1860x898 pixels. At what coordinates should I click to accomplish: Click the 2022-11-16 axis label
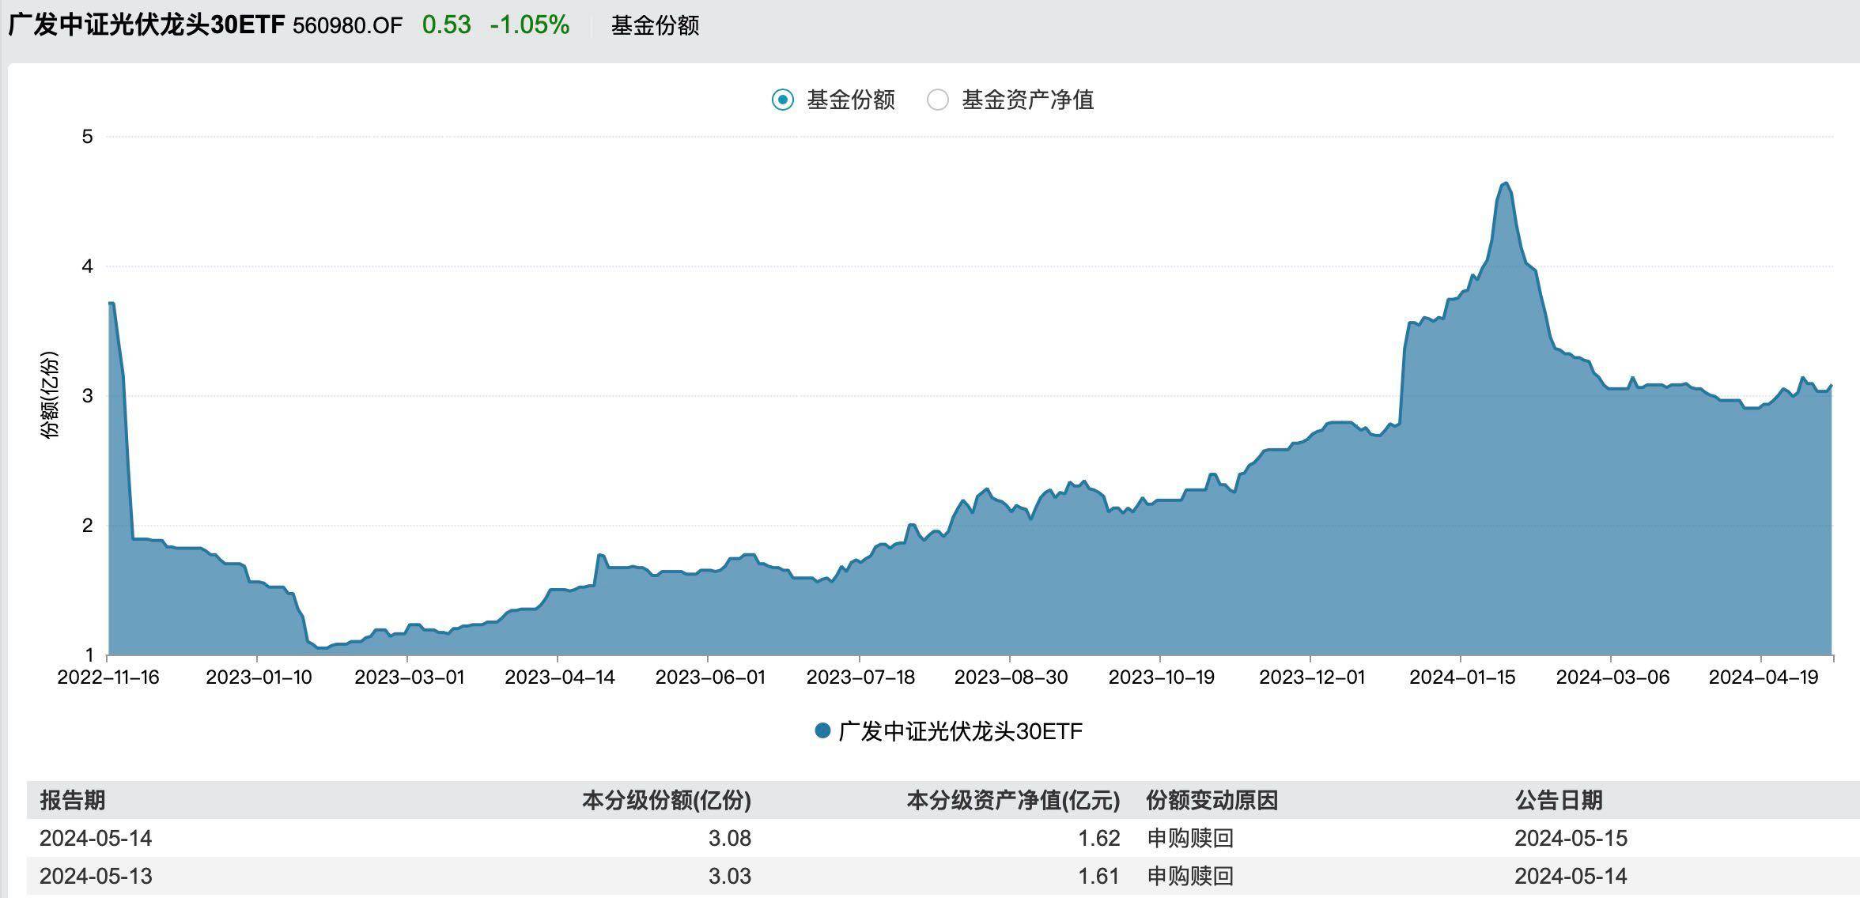click(110, 677)
